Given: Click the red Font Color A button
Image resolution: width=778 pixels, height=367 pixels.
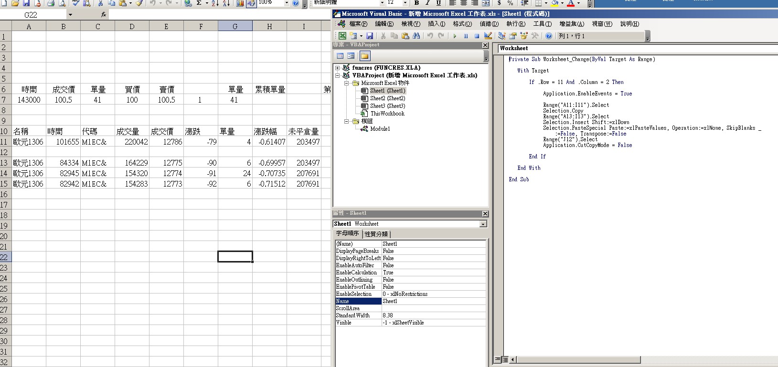Looking at the screenshot, I should [570, 3].
